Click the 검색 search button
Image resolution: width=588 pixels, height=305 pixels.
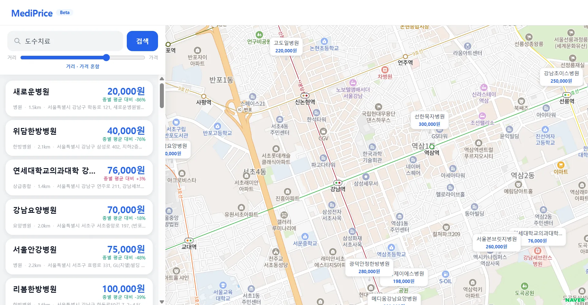(x=142, y=41)
